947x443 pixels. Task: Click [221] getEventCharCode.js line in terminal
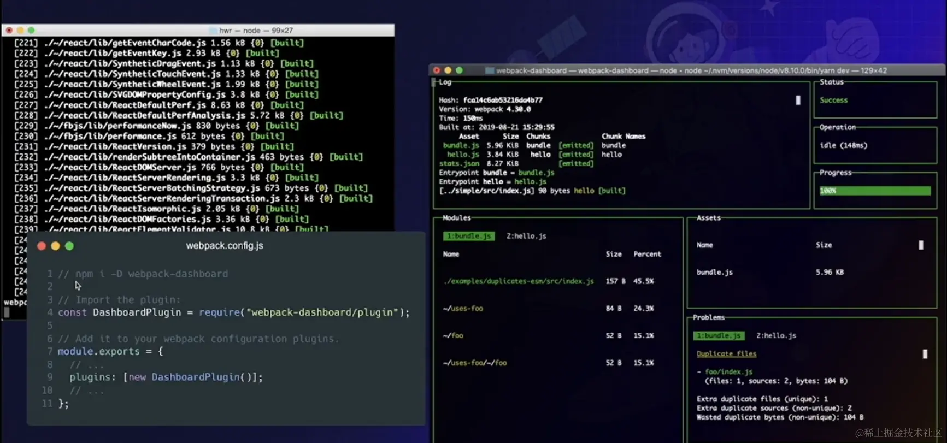click(x=159, y=43)
